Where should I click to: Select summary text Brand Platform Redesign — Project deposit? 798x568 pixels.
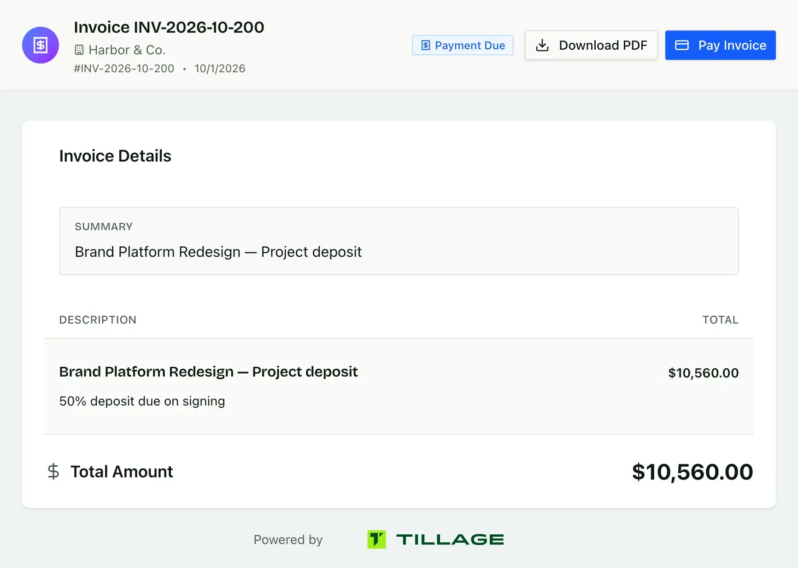click(x=218, y=252)
